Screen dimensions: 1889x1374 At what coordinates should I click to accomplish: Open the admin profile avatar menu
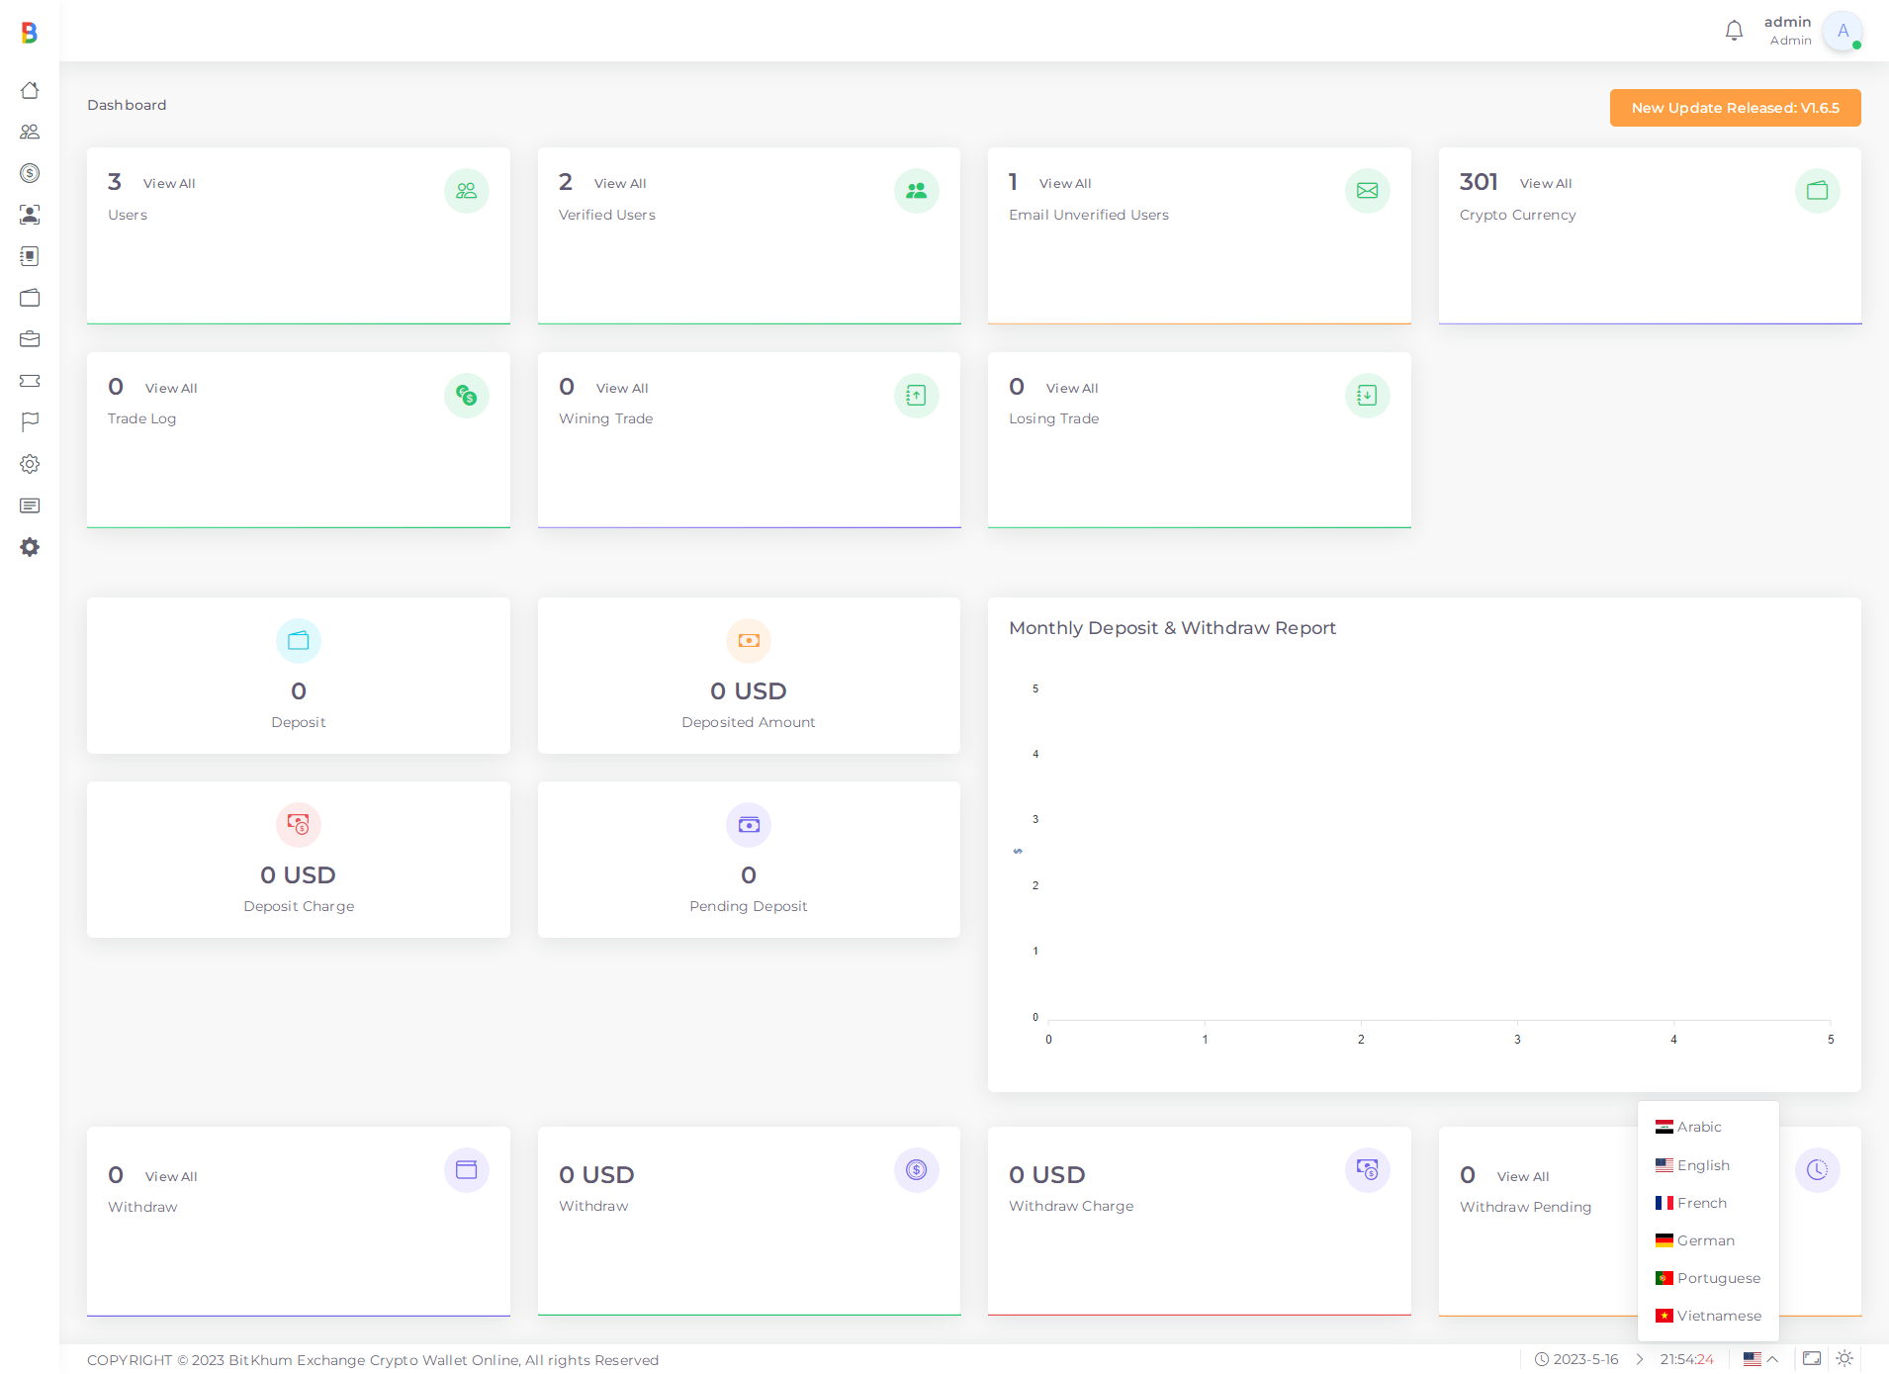pyautogui.click(x=1843, y=31)
